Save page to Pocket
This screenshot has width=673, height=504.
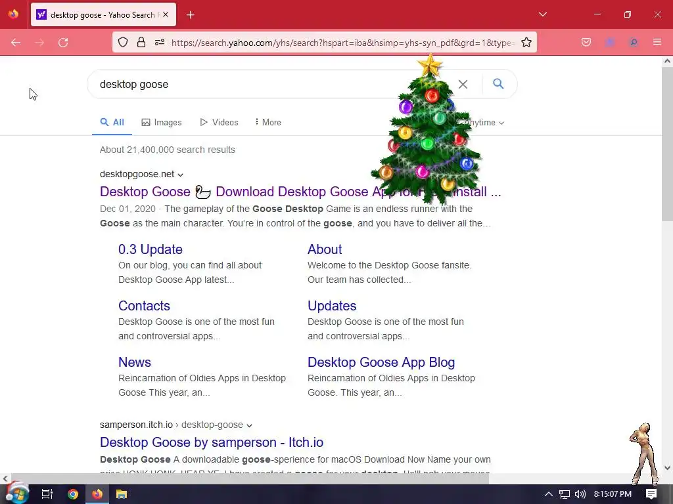click(x=586, y=42)
